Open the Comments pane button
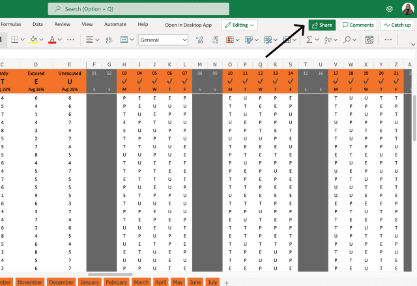This screenshot has width=417, height=286. [x=358, y=25]
